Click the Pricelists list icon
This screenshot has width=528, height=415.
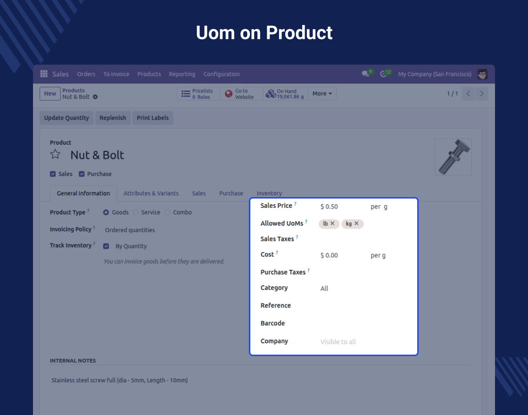pyautogui.click(x=186, y=94)
